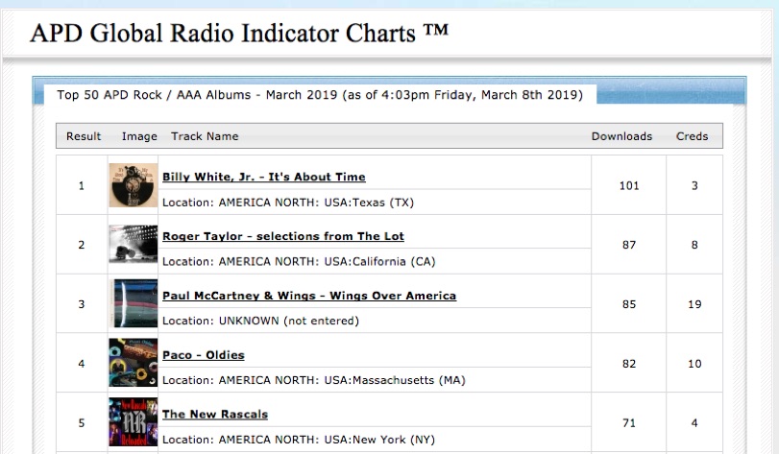Screen dimensions: 779x454
Task: Click the Image column header
Action: 139,136
